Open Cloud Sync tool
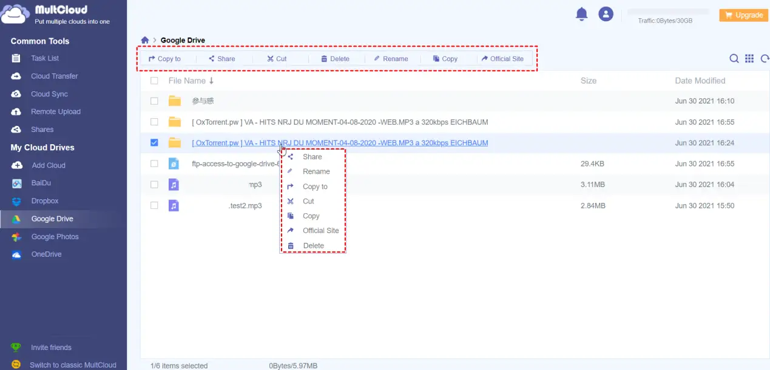 pos(49,94)
